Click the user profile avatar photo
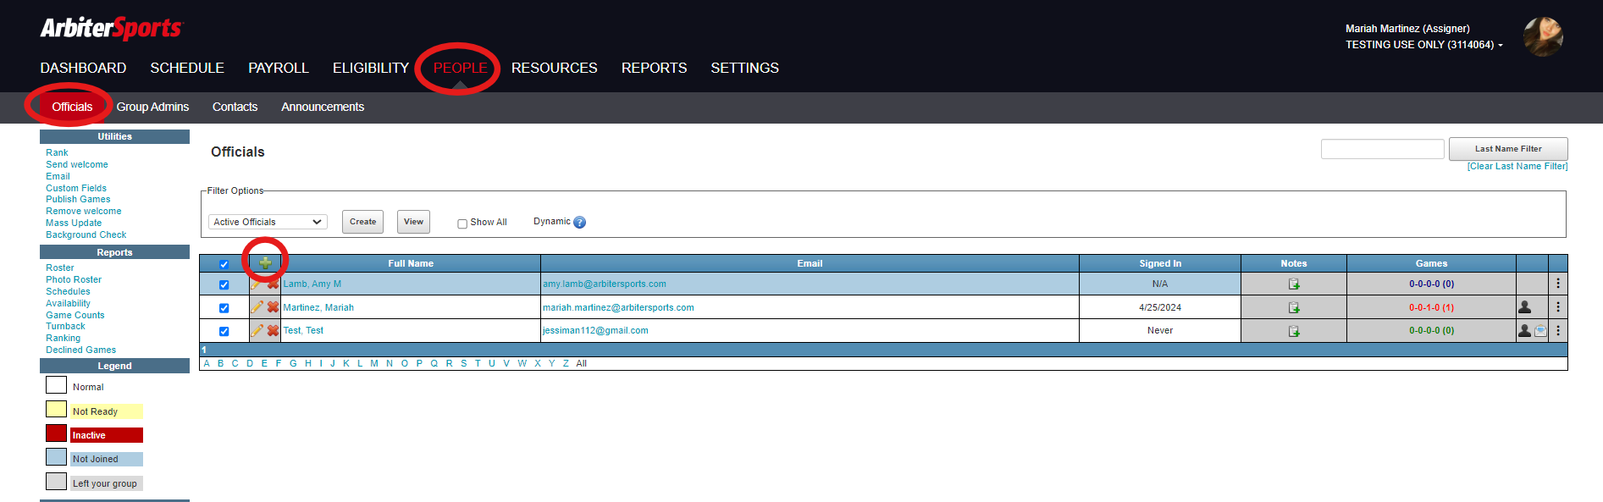Screen dimensions: 1603x502 point(1543,36)
